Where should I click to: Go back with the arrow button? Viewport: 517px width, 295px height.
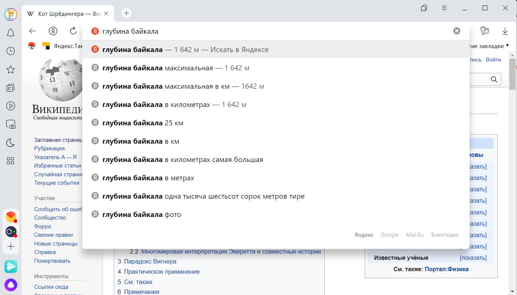point(33,31)
